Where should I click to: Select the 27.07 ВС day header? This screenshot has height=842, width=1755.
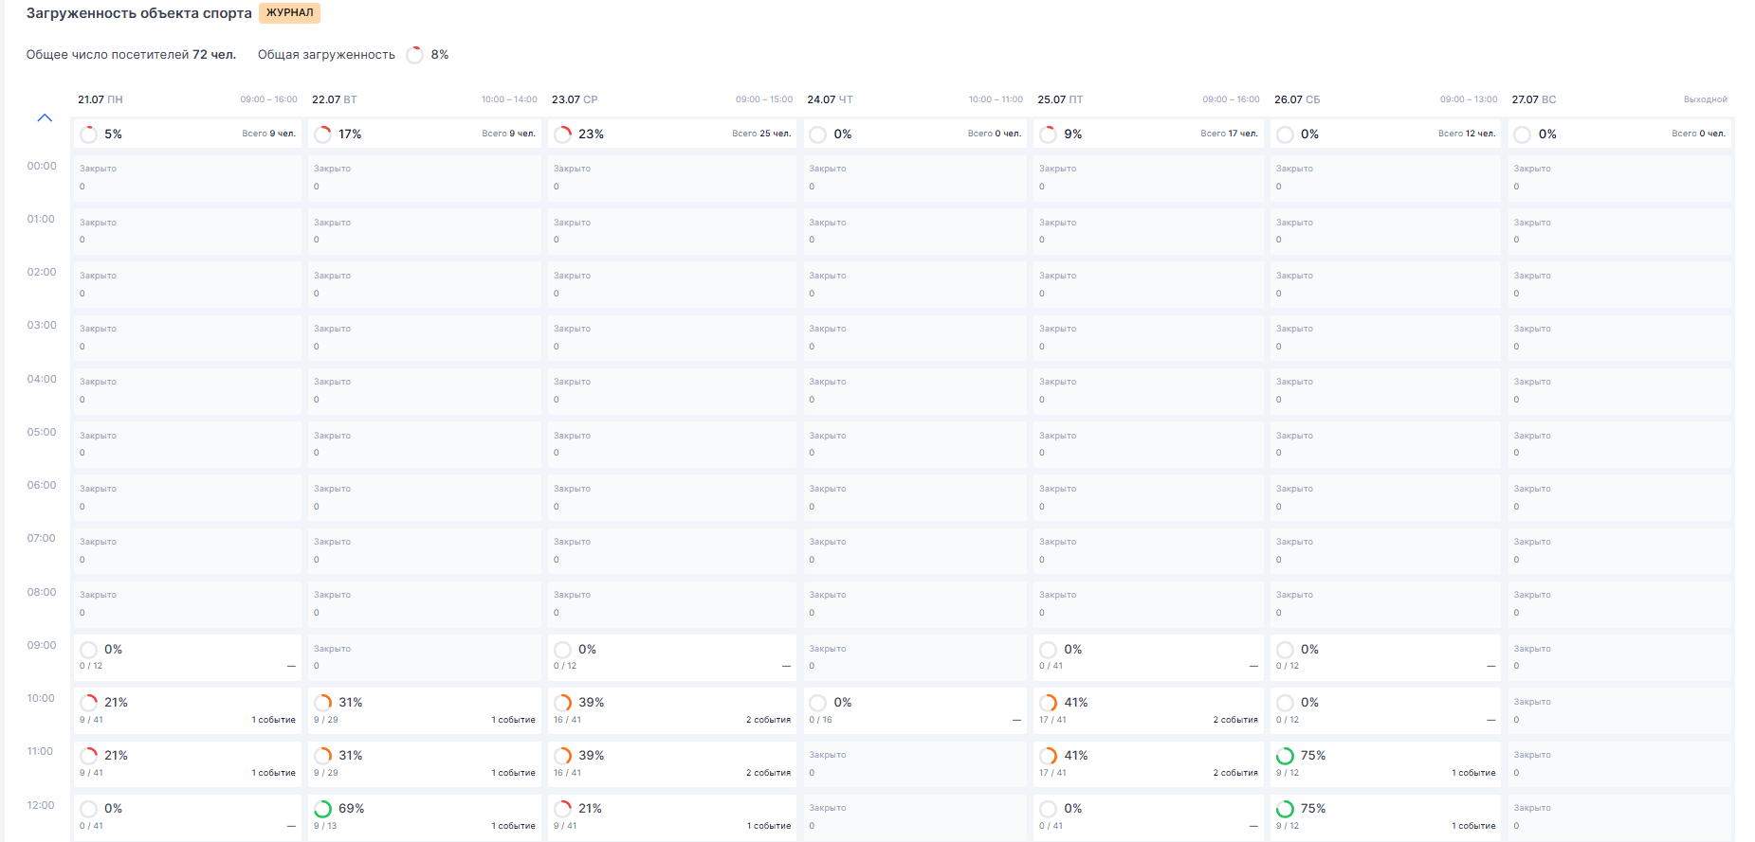pyautogui.click(x=1533, y=99)
